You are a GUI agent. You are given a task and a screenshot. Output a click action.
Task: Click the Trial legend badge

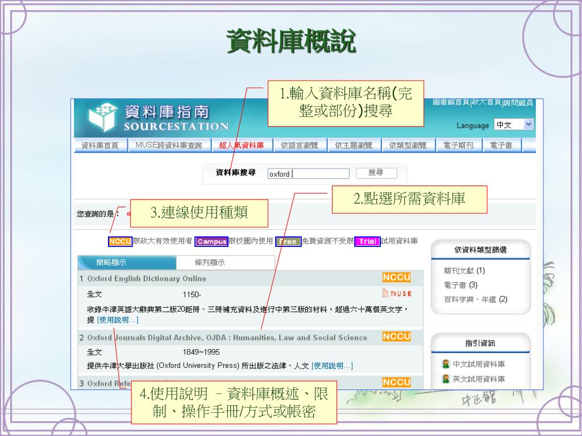tap(368, 241)
